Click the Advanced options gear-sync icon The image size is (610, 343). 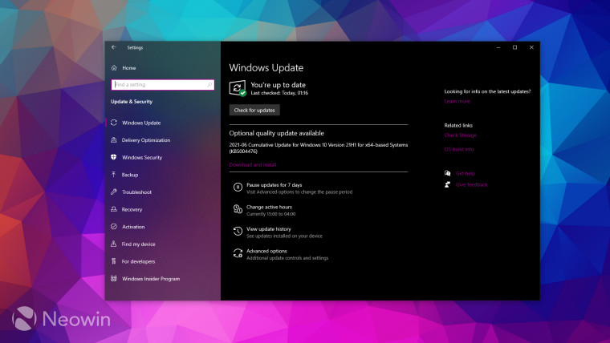point(238,253)
